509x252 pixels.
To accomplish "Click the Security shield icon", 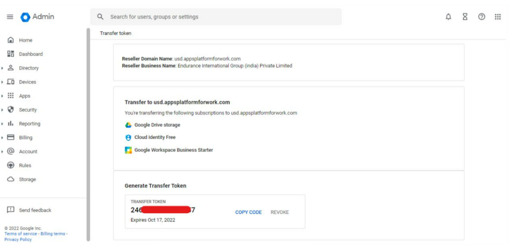I will click(11, 110).
